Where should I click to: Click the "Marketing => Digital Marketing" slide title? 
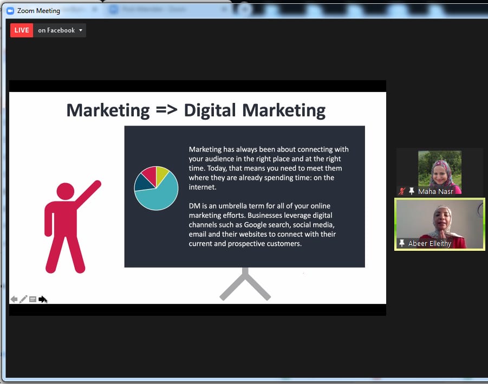pos(196,110)
